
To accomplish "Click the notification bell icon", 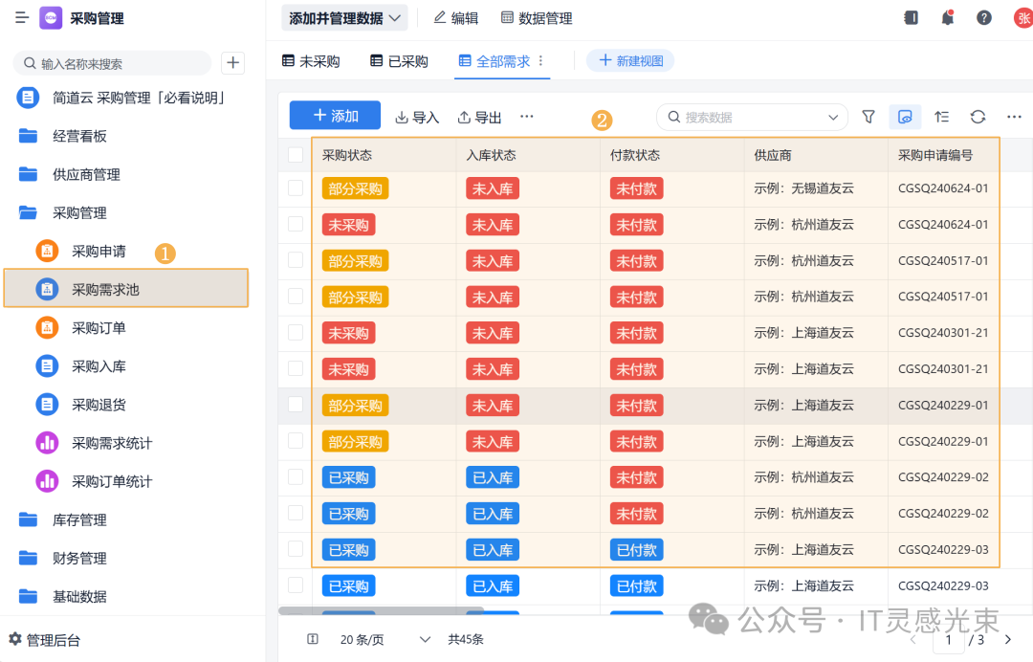I will [x=947, y=18].
